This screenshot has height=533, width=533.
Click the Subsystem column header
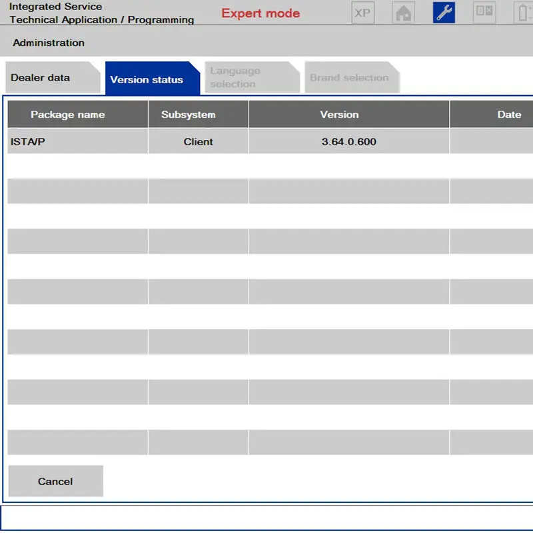pos(198,114)
